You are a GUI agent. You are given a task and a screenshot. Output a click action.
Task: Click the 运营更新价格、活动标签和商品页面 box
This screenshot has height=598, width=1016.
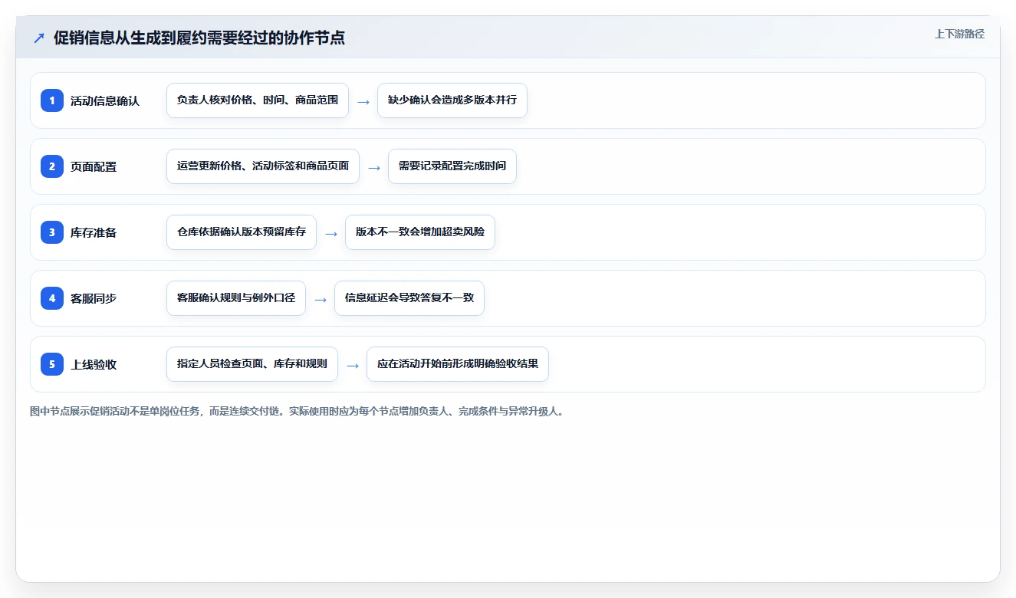pyautogui.click(x=263, y=166)
